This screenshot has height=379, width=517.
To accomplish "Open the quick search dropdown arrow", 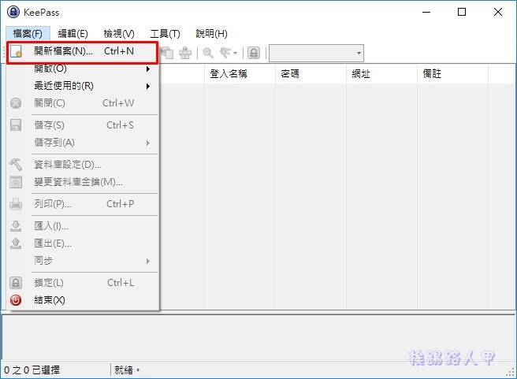I will (x=359, y=53).
